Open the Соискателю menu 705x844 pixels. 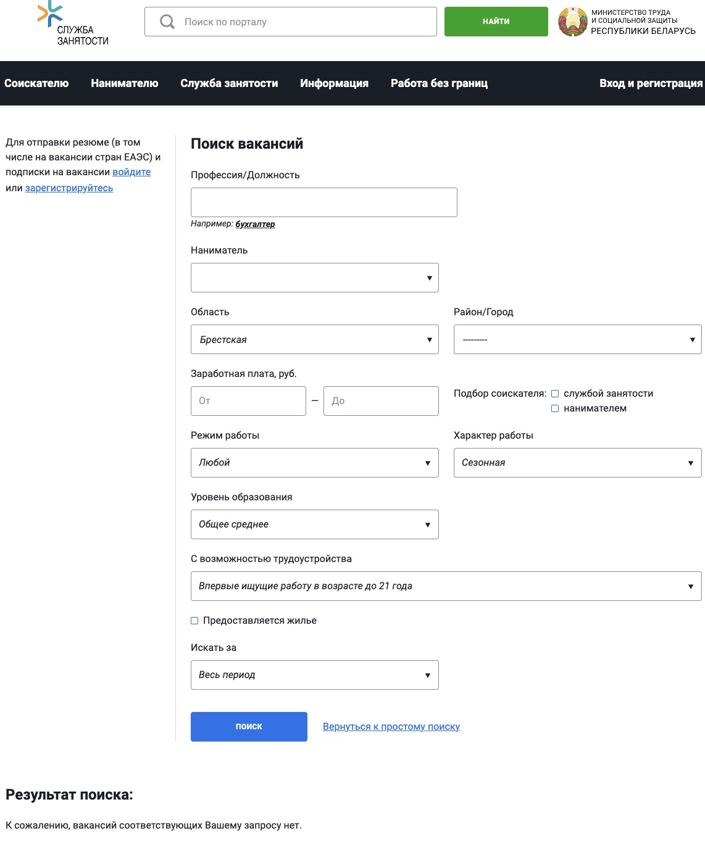point(36,83)
